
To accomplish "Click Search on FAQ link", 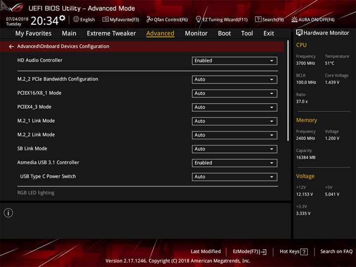I will (337, 252).
